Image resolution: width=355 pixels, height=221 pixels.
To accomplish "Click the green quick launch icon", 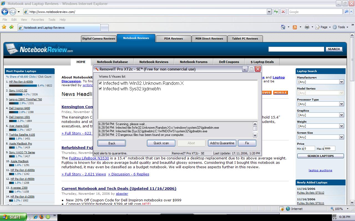I will click(x=48, y=217).
